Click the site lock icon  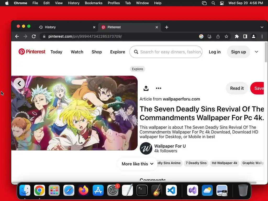coord(44,36)
